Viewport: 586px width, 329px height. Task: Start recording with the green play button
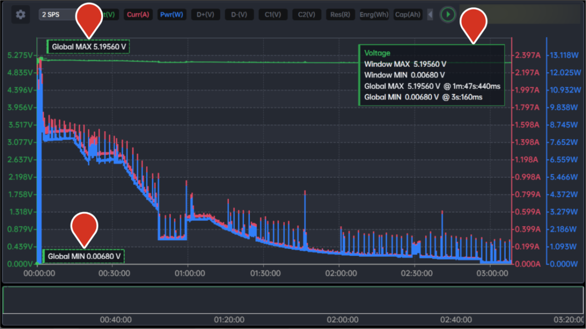[x=448, y=15]
